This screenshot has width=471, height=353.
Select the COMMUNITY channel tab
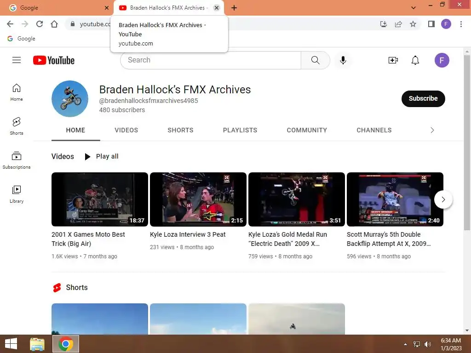click(307, 130)
